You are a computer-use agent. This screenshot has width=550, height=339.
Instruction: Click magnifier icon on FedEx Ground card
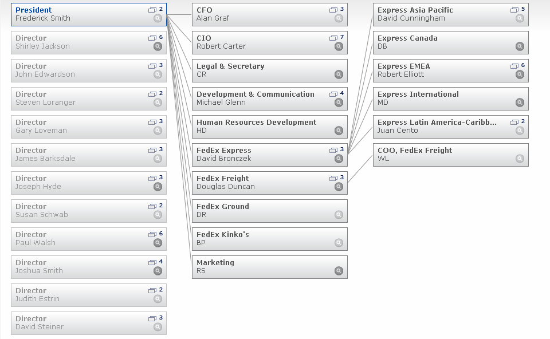(x=339, y=215)
